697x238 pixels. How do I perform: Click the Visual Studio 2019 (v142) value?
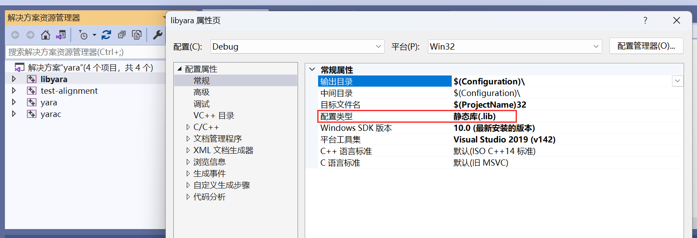504,139
